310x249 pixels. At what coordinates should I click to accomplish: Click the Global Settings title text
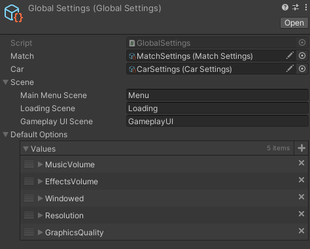pyautogui.click(x=95, y=8)
